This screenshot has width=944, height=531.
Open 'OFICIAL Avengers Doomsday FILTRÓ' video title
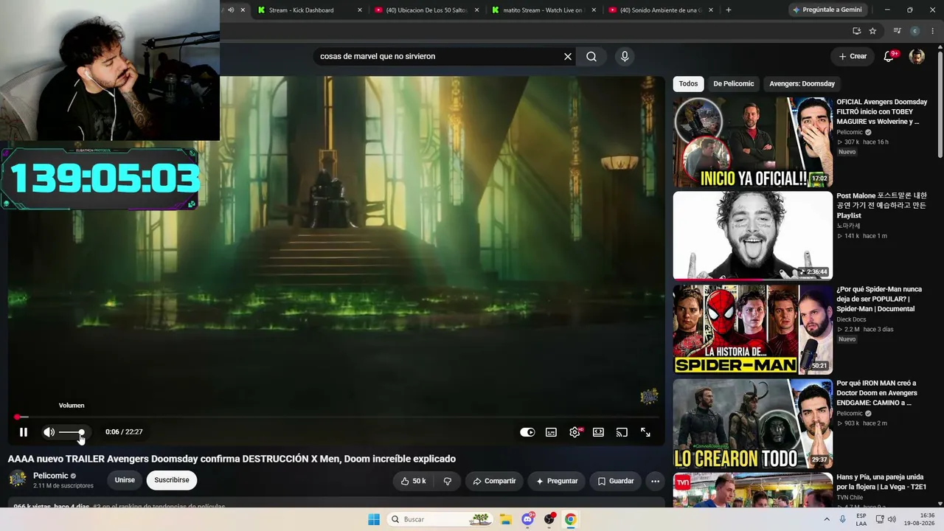[881, 112]
